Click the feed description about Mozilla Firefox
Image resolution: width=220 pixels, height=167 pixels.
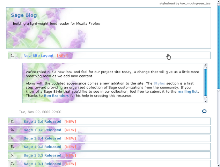click(56, 24)
